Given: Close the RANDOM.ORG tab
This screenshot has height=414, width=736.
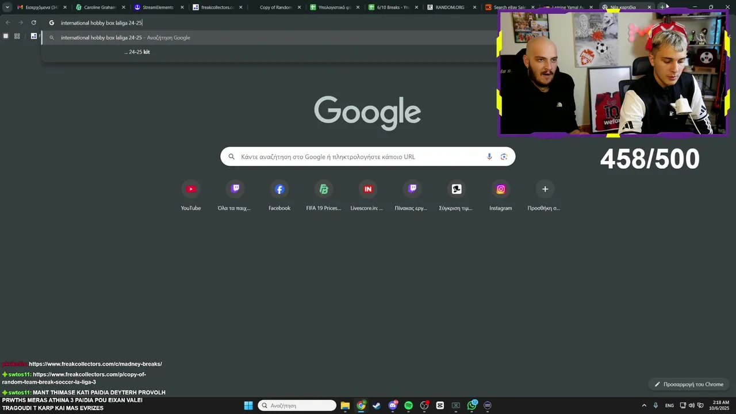Looking at the screenshot, I should click(474, 7).
